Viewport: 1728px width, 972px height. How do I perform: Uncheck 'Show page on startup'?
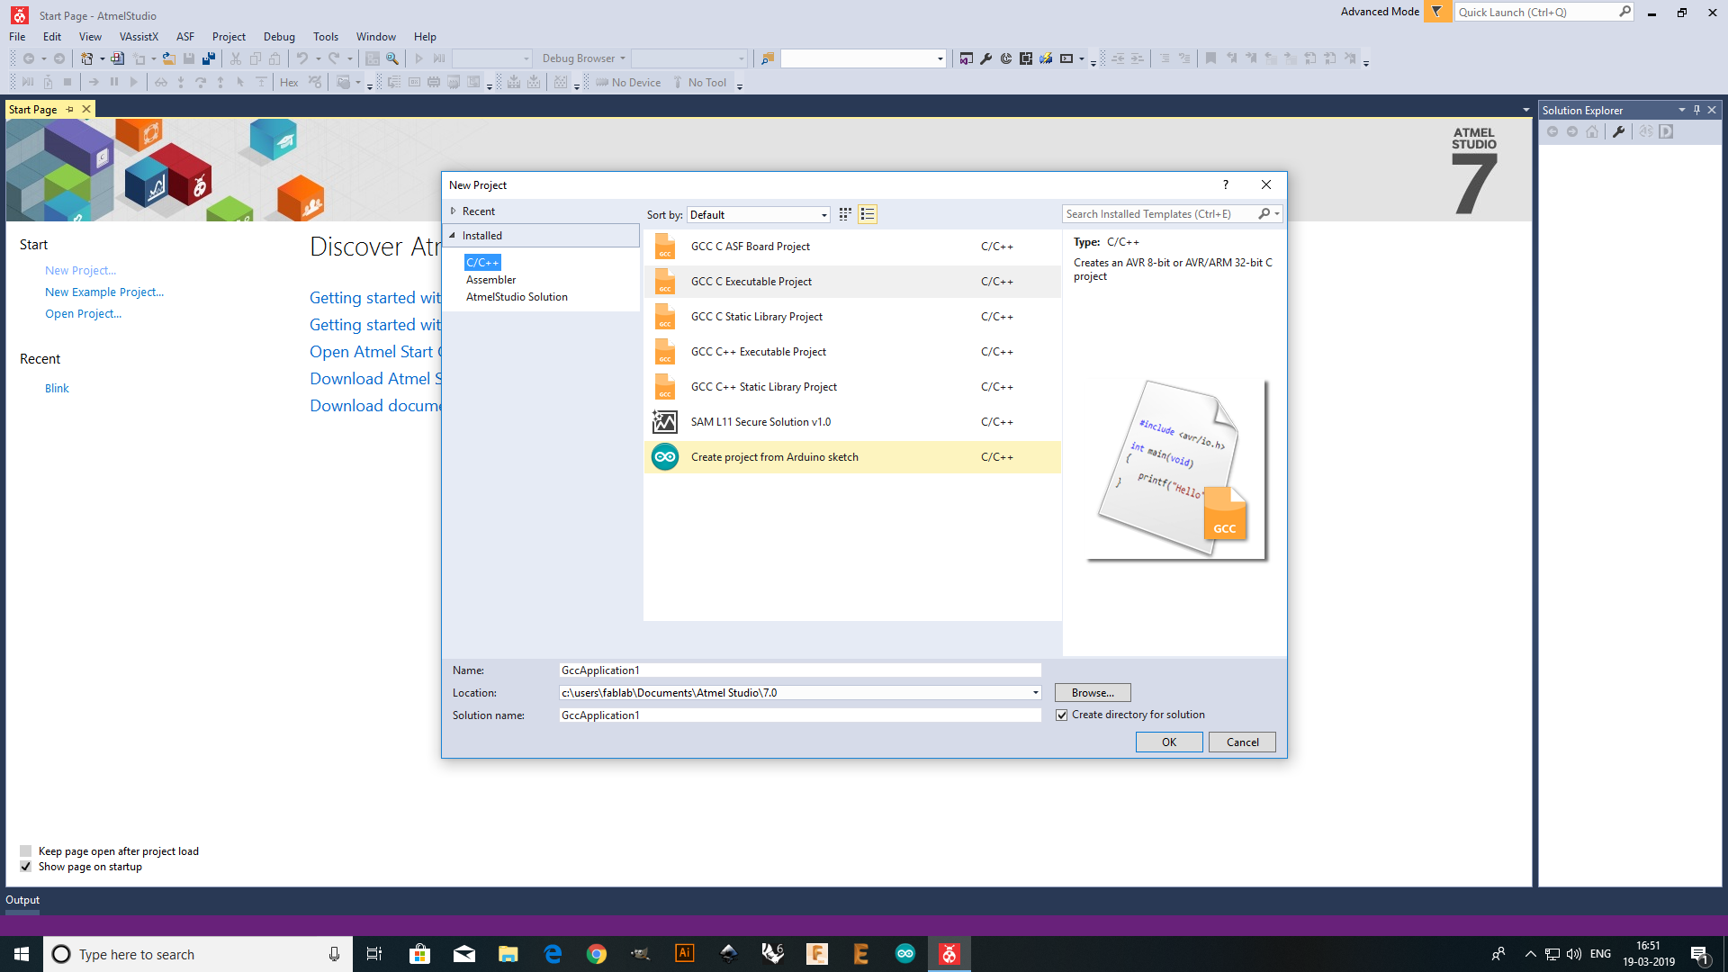pyautogui.click(x=26, y=867)
